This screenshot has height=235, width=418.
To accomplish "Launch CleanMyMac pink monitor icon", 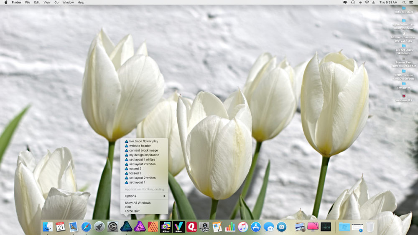I will pos(313,227).
